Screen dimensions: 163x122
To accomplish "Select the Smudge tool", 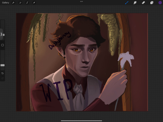I will coord(135,3).
